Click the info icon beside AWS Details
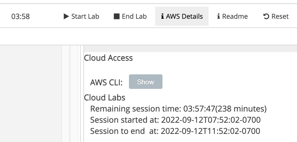Screen dimensions: 297x142 162,16
